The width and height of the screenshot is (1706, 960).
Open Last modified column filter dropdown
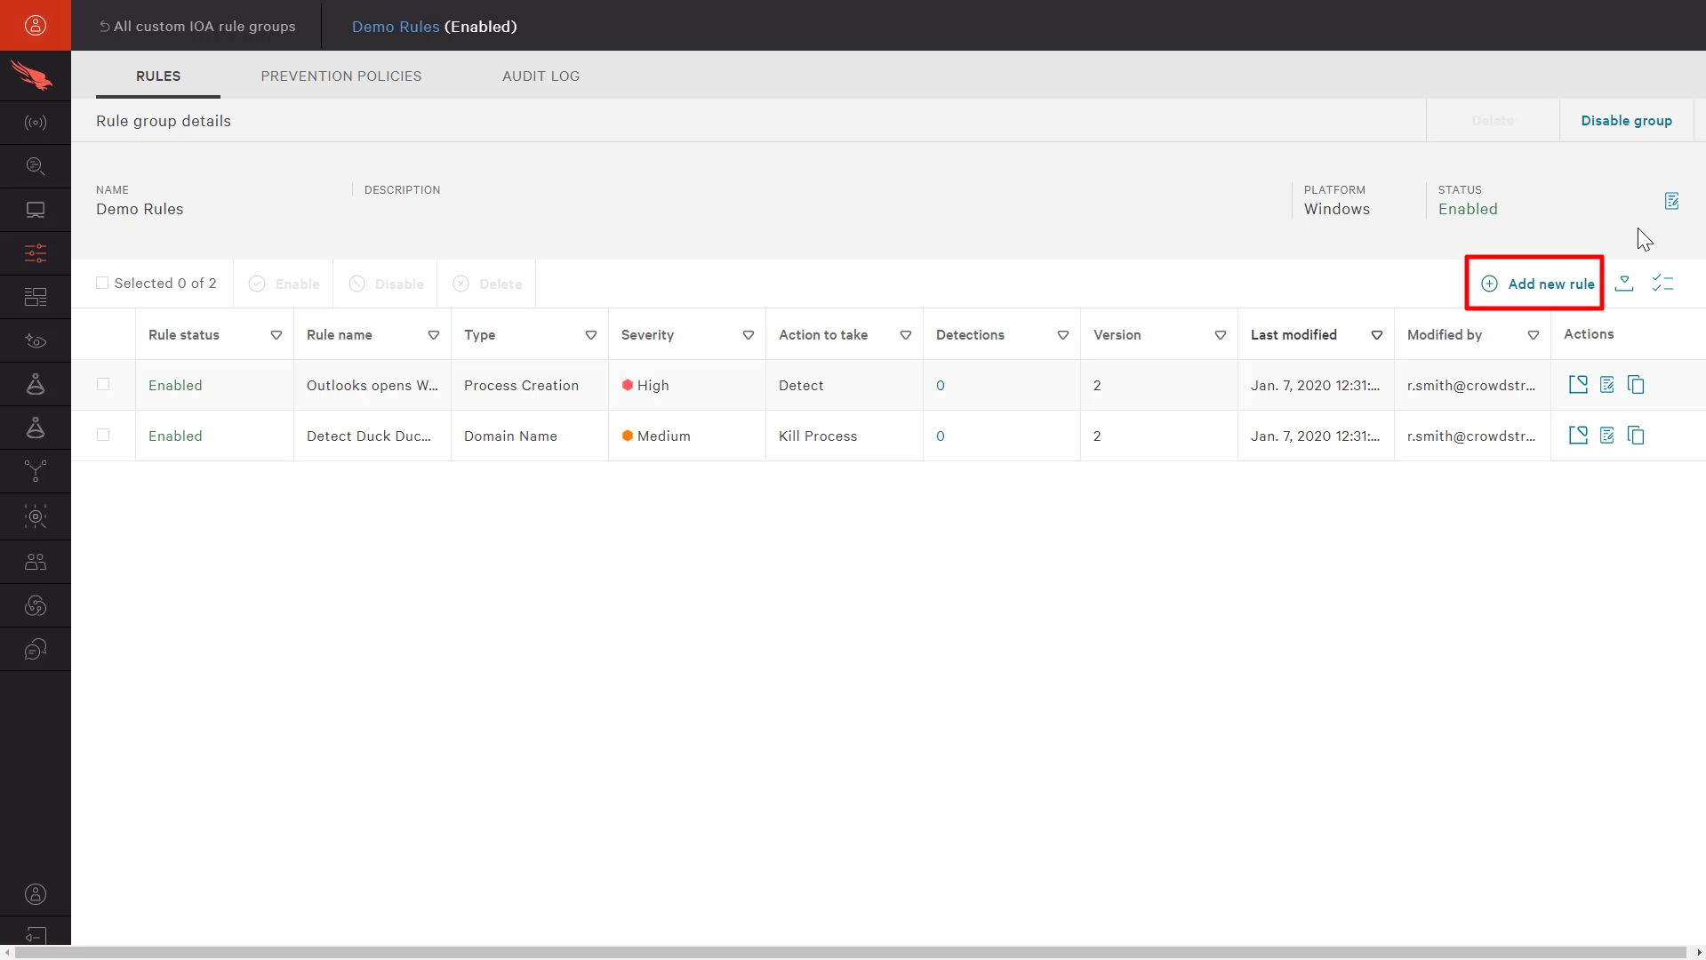(1377, 335)
